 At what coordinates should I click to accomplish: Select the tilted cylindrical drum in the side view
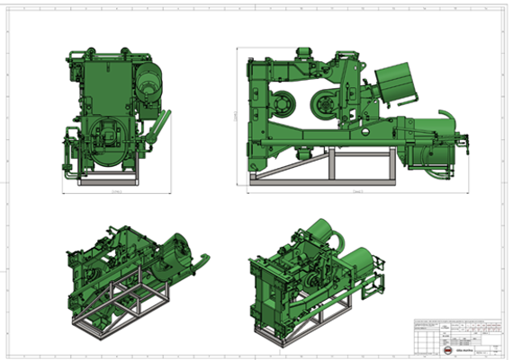tap(396, 83)
